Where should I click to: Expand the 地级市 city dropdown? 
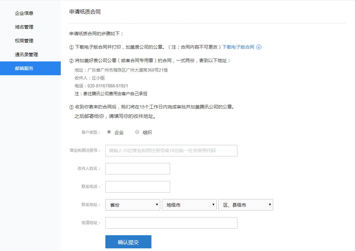click(189, 205)
